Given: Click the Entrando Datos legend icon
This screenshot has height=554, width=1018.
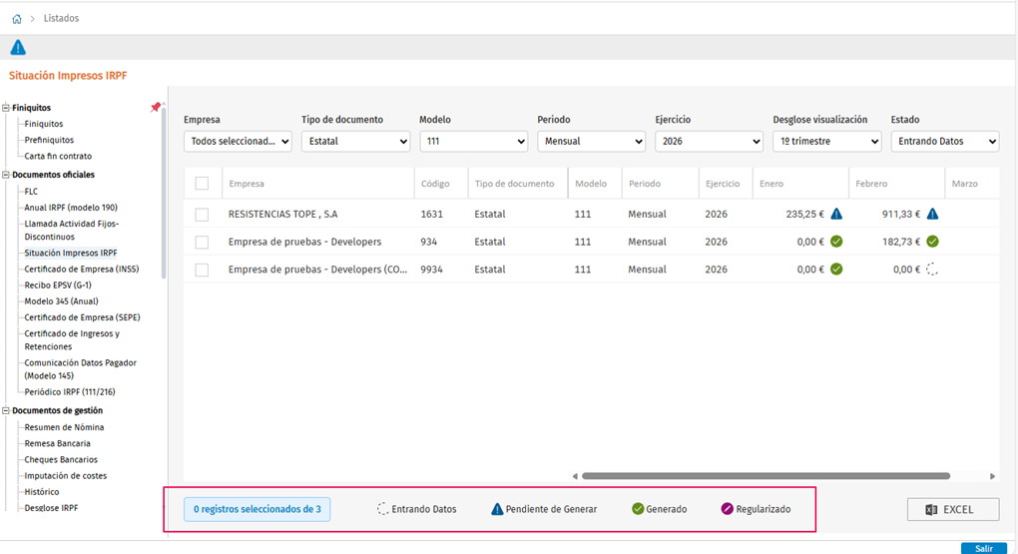Looking at the screenshot, I should coord(383,509).
